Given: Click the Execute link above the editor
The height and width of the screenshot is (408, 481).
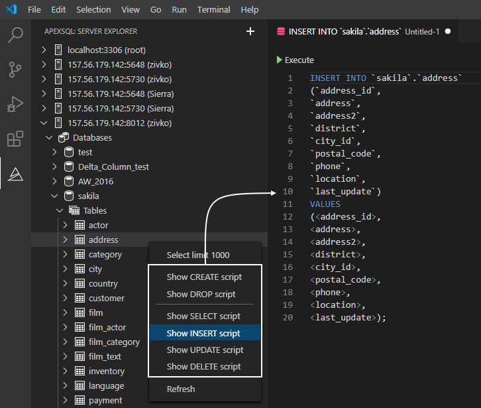Looking at the screenshot, I should [299, 60].
